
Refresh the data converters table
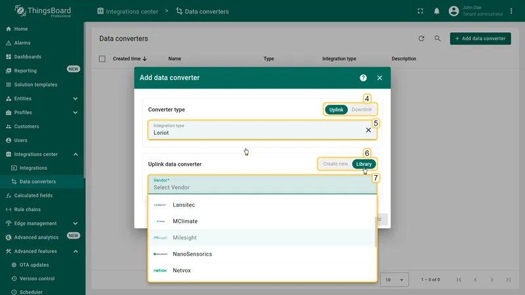click(x=421, y=39)
